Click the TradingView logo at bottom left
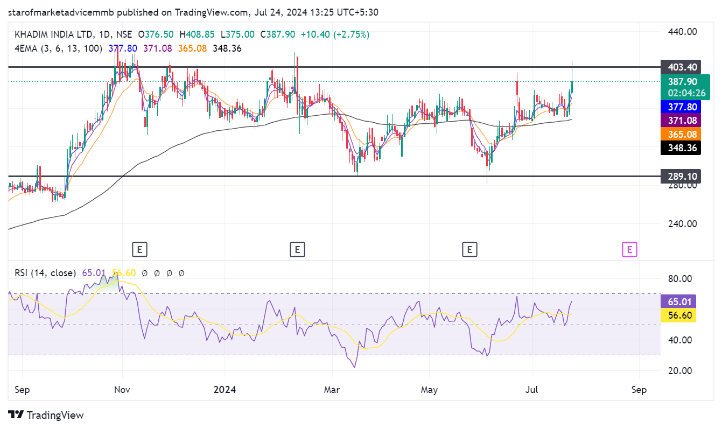This screenshot has height=429, width=722. [x=47, y=415]
